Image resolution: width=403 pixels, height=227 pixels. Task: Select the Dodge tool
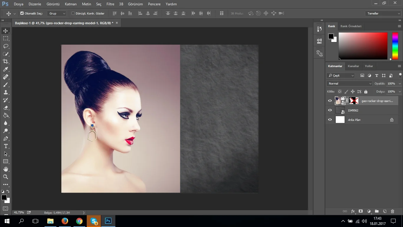point(6,131)
